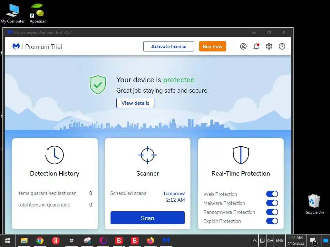Click the 'Scheduled scans' label
This screenshot has height=247, width=330.
[x=128, y=193]
